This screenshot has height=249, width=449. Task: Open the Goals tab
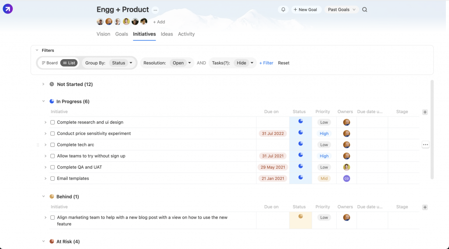tap(122, 34)
